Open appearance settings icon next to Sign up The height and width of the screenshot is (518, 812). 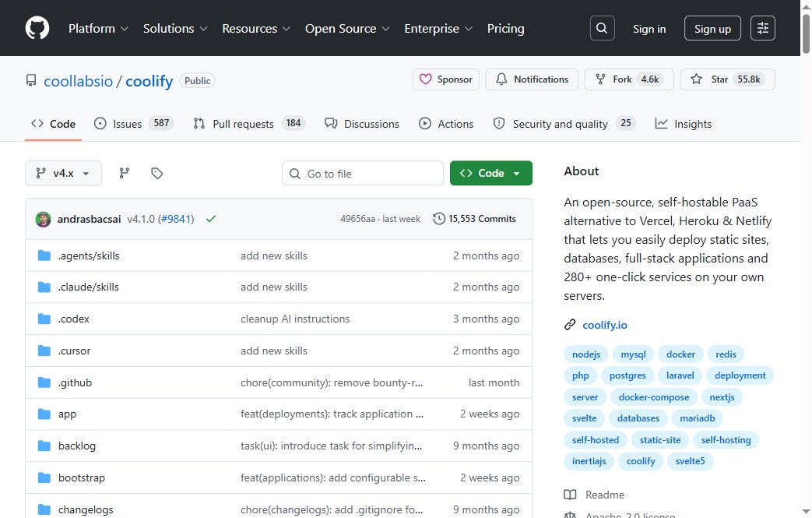click(x=762, y=28)
